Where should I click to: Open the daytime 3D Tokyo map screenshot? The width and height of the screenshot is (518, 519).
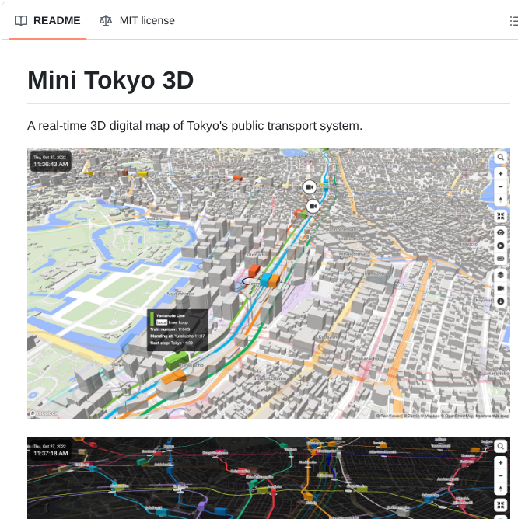(268, 283)
